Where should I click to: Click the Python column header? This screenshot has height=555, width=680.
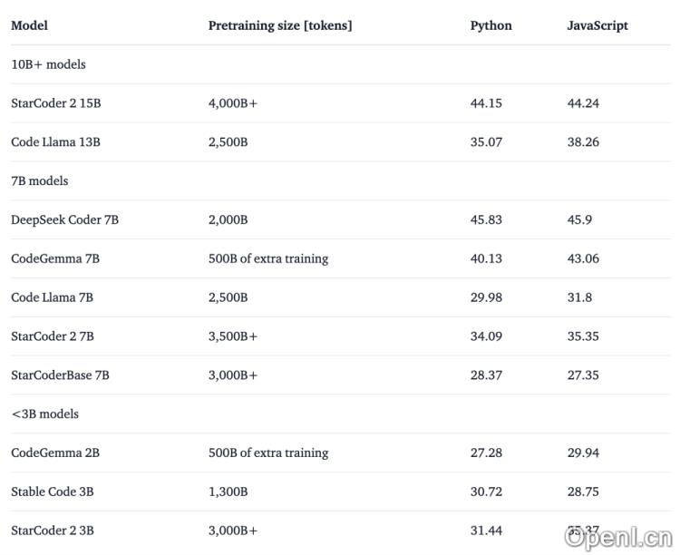click(491, 25)
